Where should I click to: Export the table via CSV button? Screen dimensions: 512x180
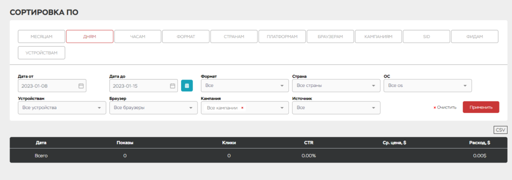[500, 129]
